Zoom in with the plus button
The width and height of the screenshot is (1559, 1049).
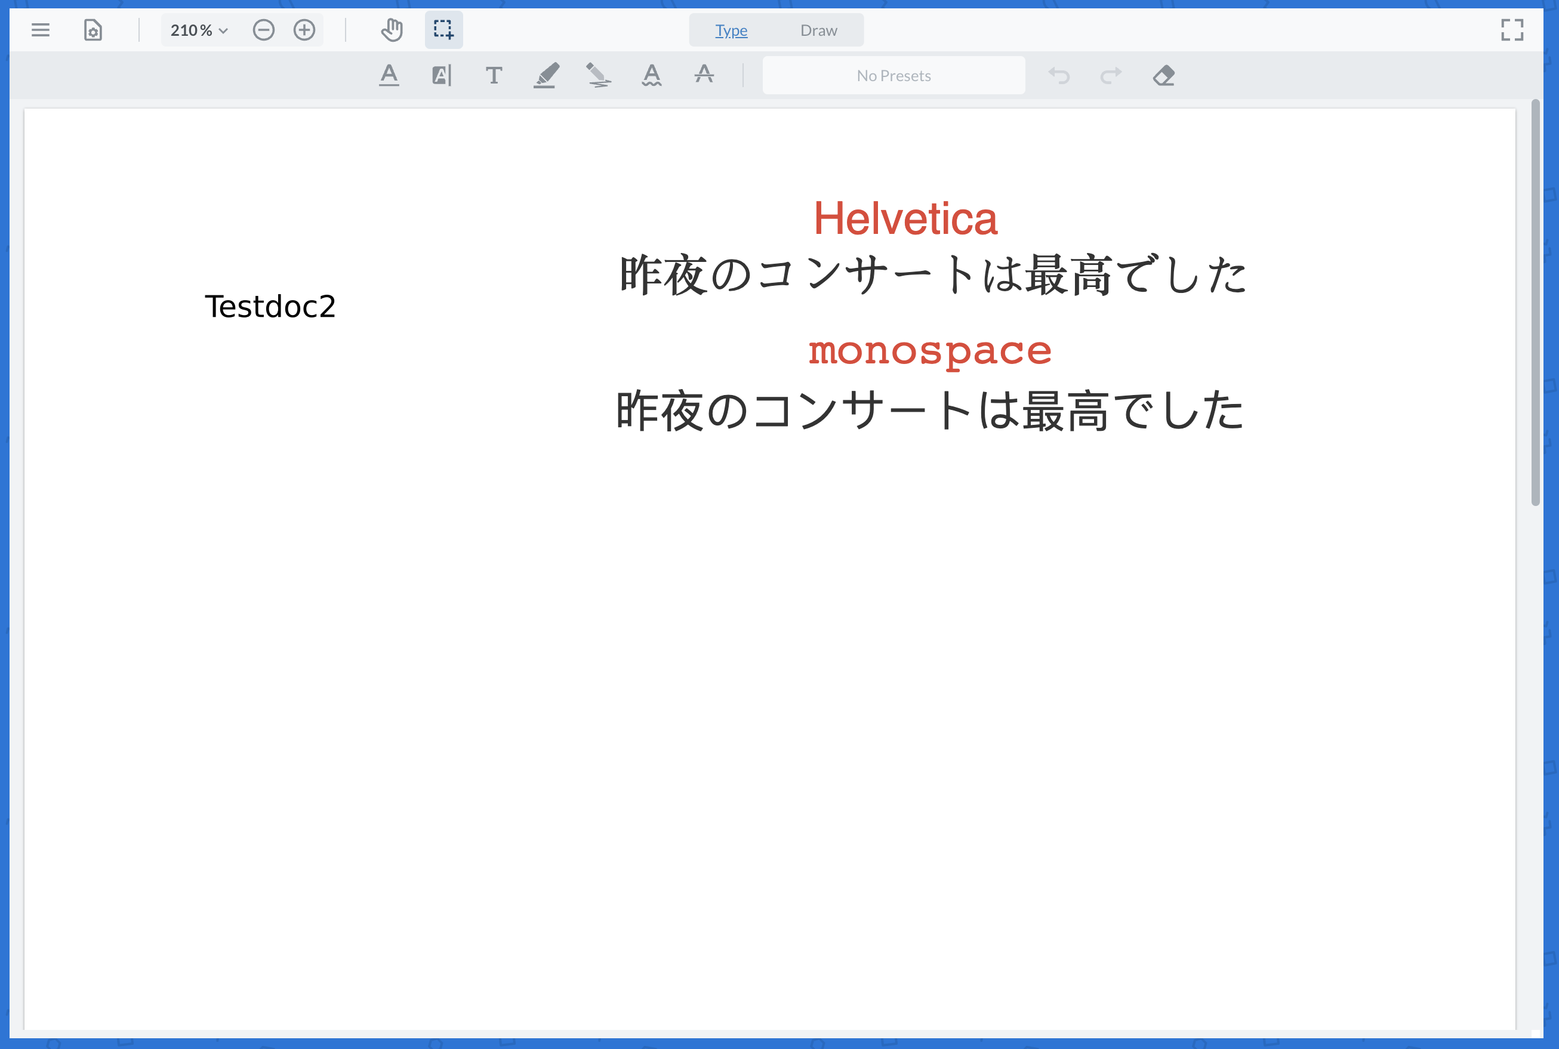pyautogui.click(x=304, y=30)
